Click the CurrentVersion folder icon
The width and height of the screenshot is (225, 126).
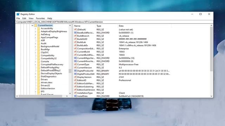tap(36, 26)
